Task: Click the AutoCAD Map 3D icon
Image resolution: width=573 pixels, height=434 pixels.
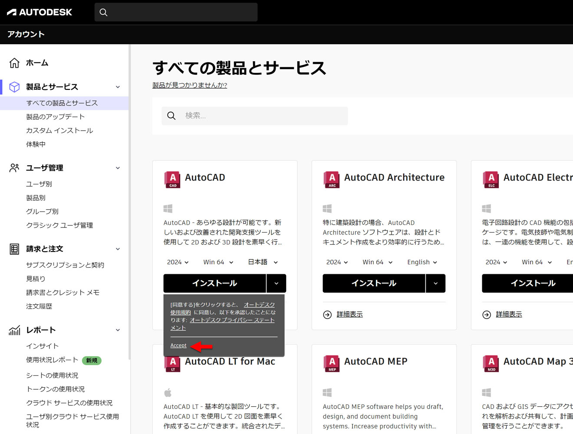Action: pyautogui.click(x=491, y=364)
